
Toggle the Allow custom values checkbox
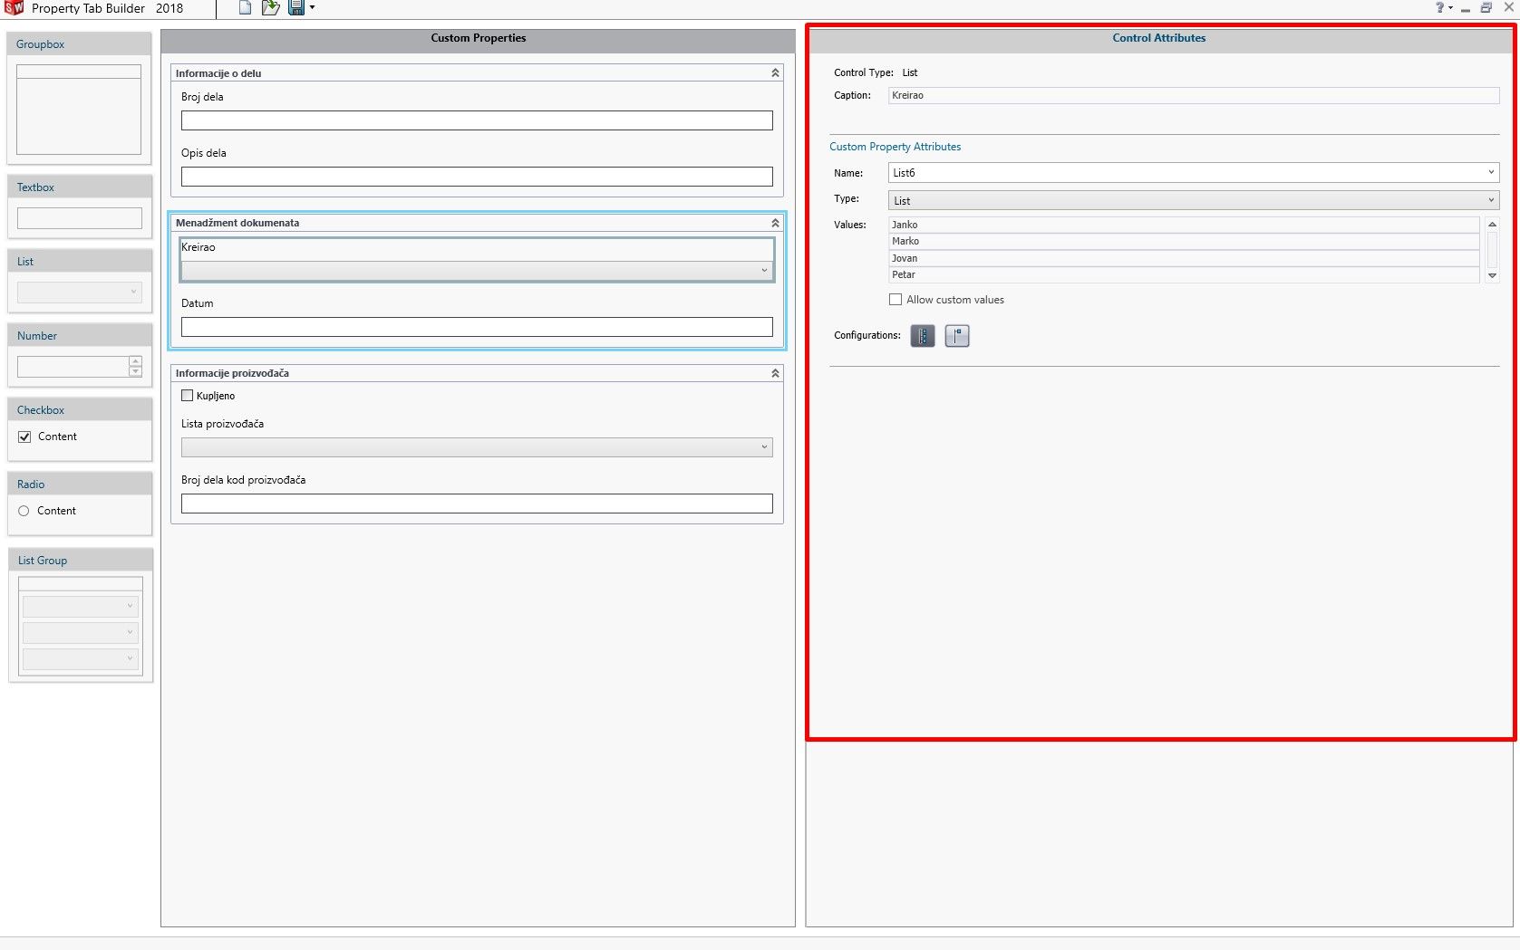click(x=895, y=299)
